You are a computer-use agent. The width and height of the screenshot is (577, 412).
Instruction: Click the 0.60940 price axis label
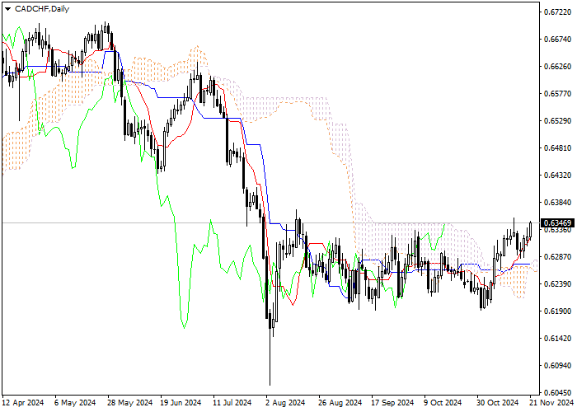point(557,366)
